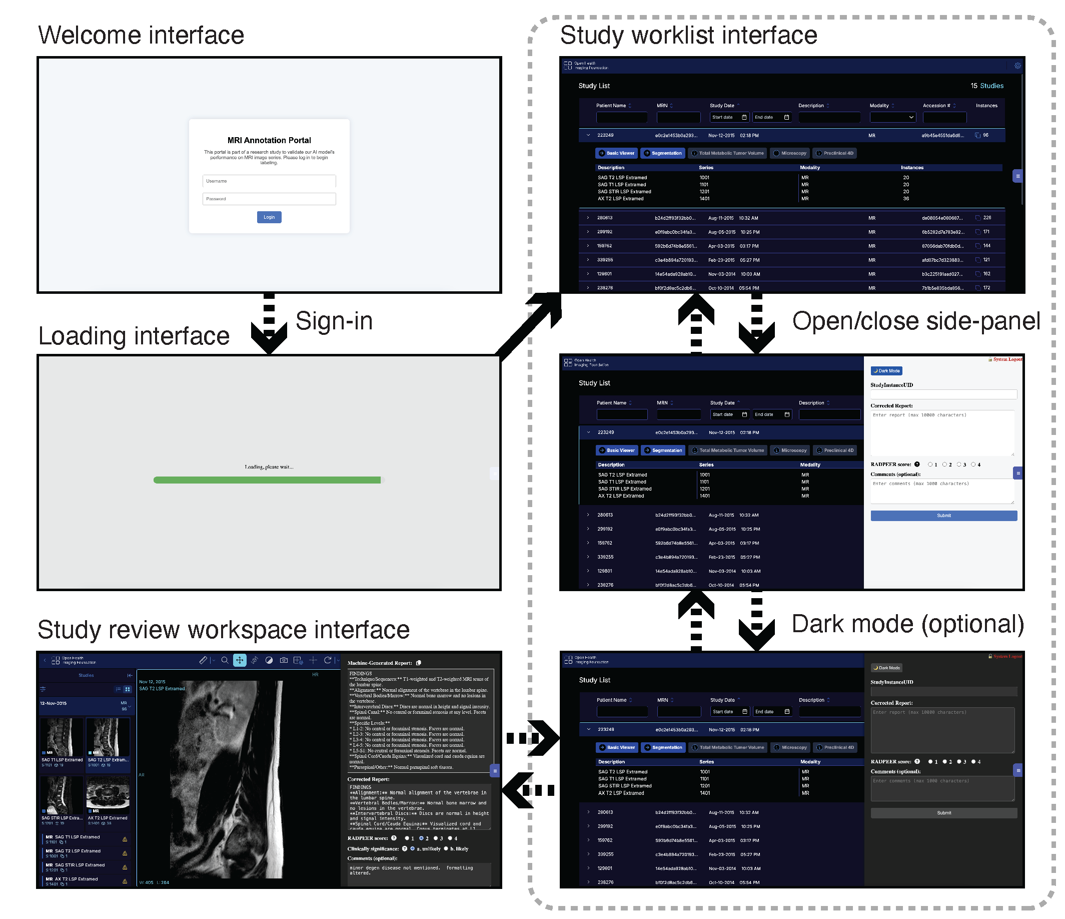Screen dimensions: 1065x919
Task: Open the Studies tab in review workspace
Action: [x=86, y=675]
